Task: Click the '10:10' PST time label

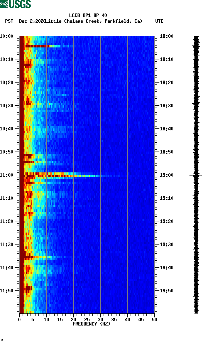Action: (7, 59)
